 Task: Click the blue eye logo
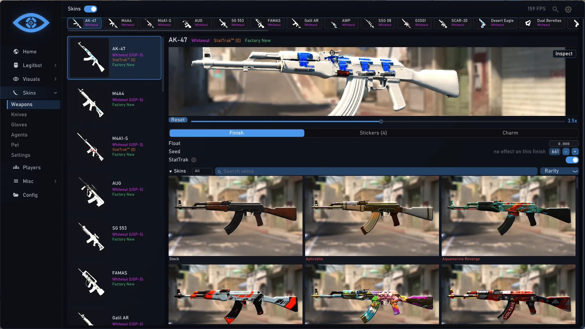click(31, 23)
